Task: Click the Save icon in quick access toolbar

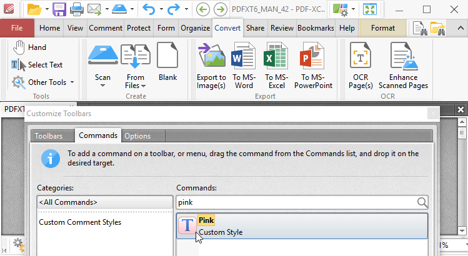Action: pyautogui.click(x=59, y=9)
